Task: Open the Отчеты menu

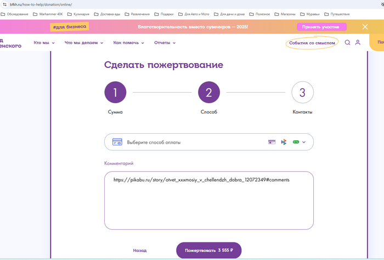Action: [165, 42]
